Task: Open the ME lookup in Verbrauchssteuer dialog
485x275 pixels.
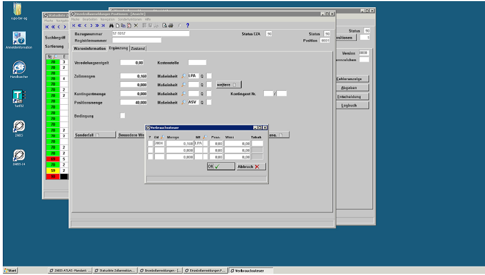Action: [205, 137]
